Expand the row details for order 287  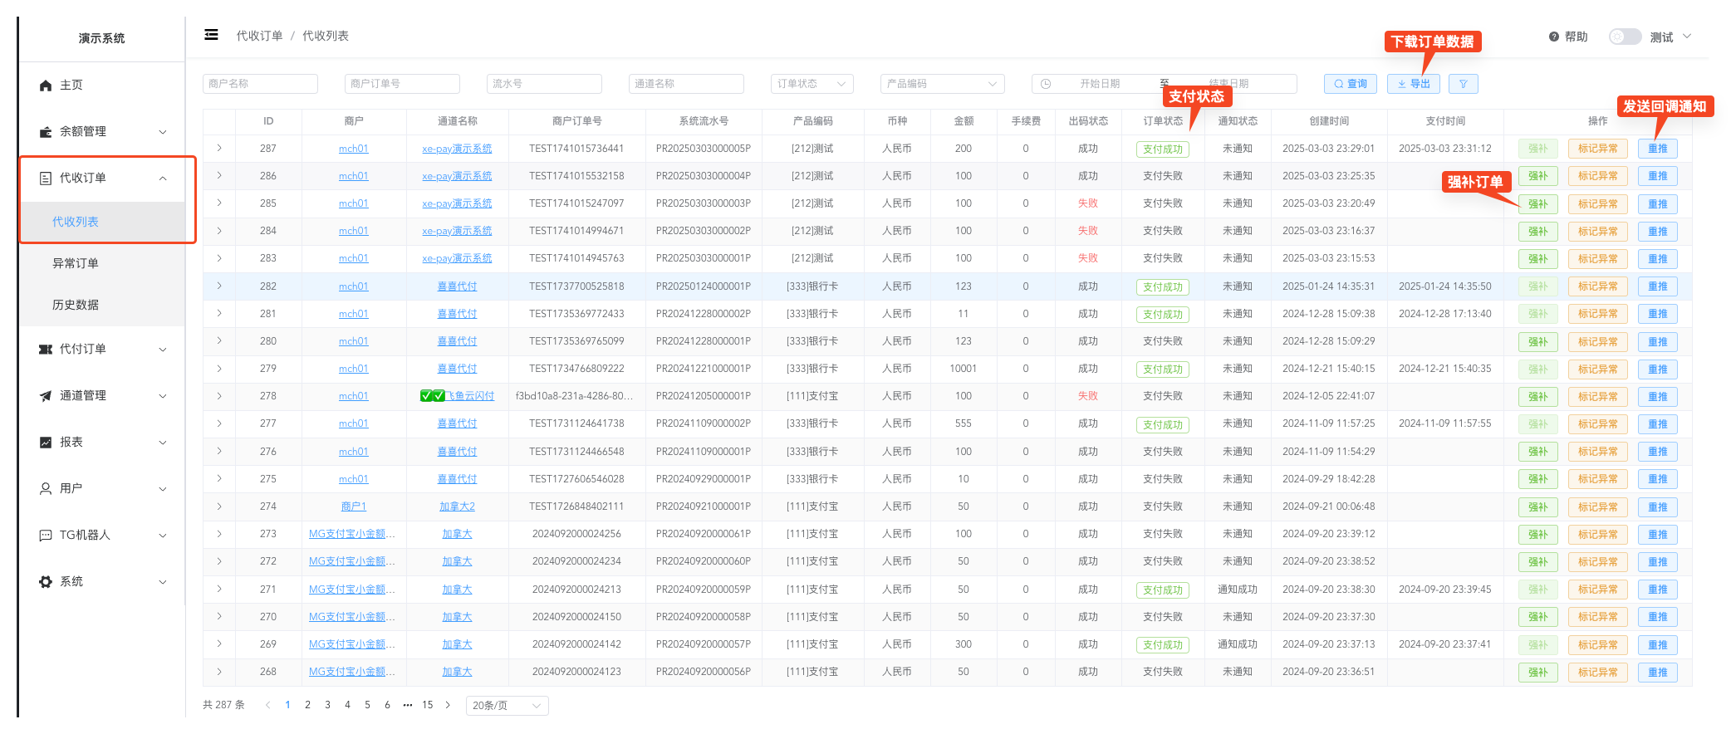(219, 149)
